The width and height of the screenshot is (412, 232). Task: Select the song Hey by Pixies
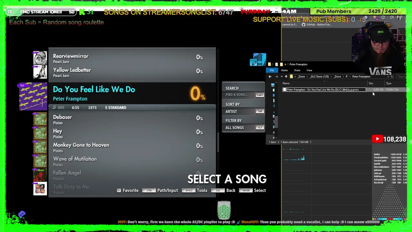tap(132, 133)
